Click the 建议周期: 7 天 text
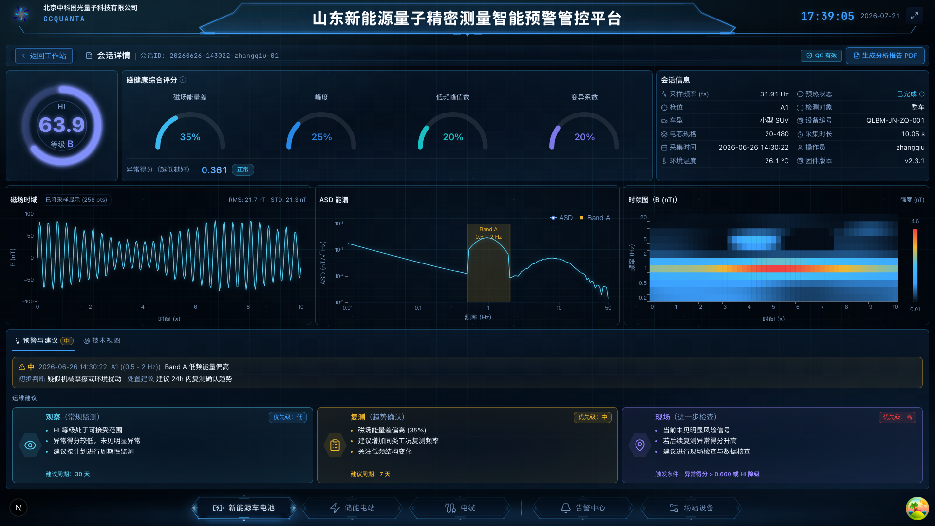Viewport: 935px width, 526px height. click(370, 474)
